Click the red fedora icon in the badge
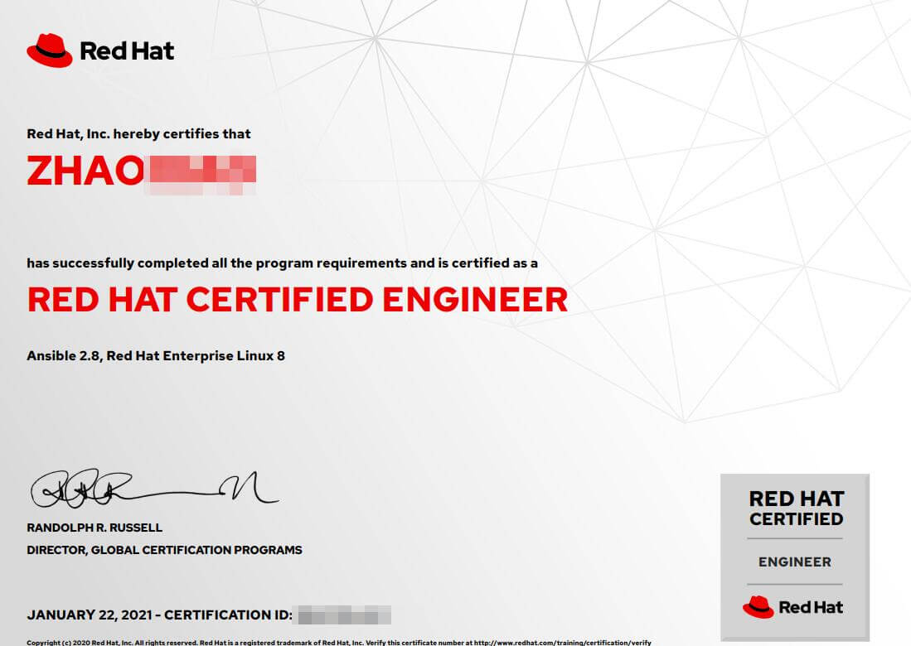The height and width of the screenshot is (646, 911). coord(758,607)
